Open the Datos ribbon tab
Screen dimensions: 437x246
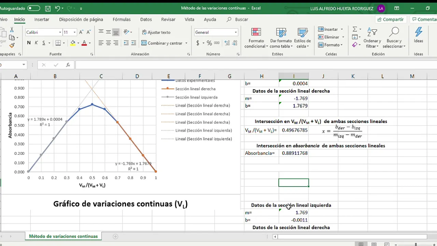point(146,19)
